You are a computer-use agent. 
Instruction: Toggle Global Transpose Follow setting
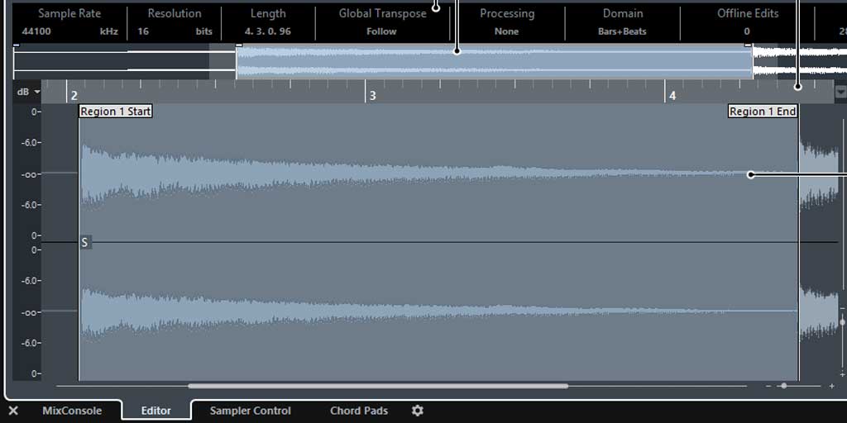pos(381,31)
